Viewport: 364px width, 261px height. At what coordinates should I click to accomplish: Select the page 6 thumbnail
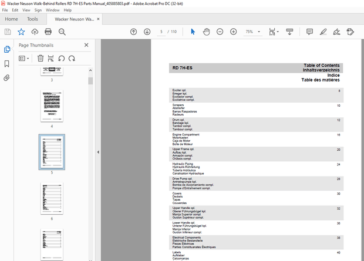(52, 198)
